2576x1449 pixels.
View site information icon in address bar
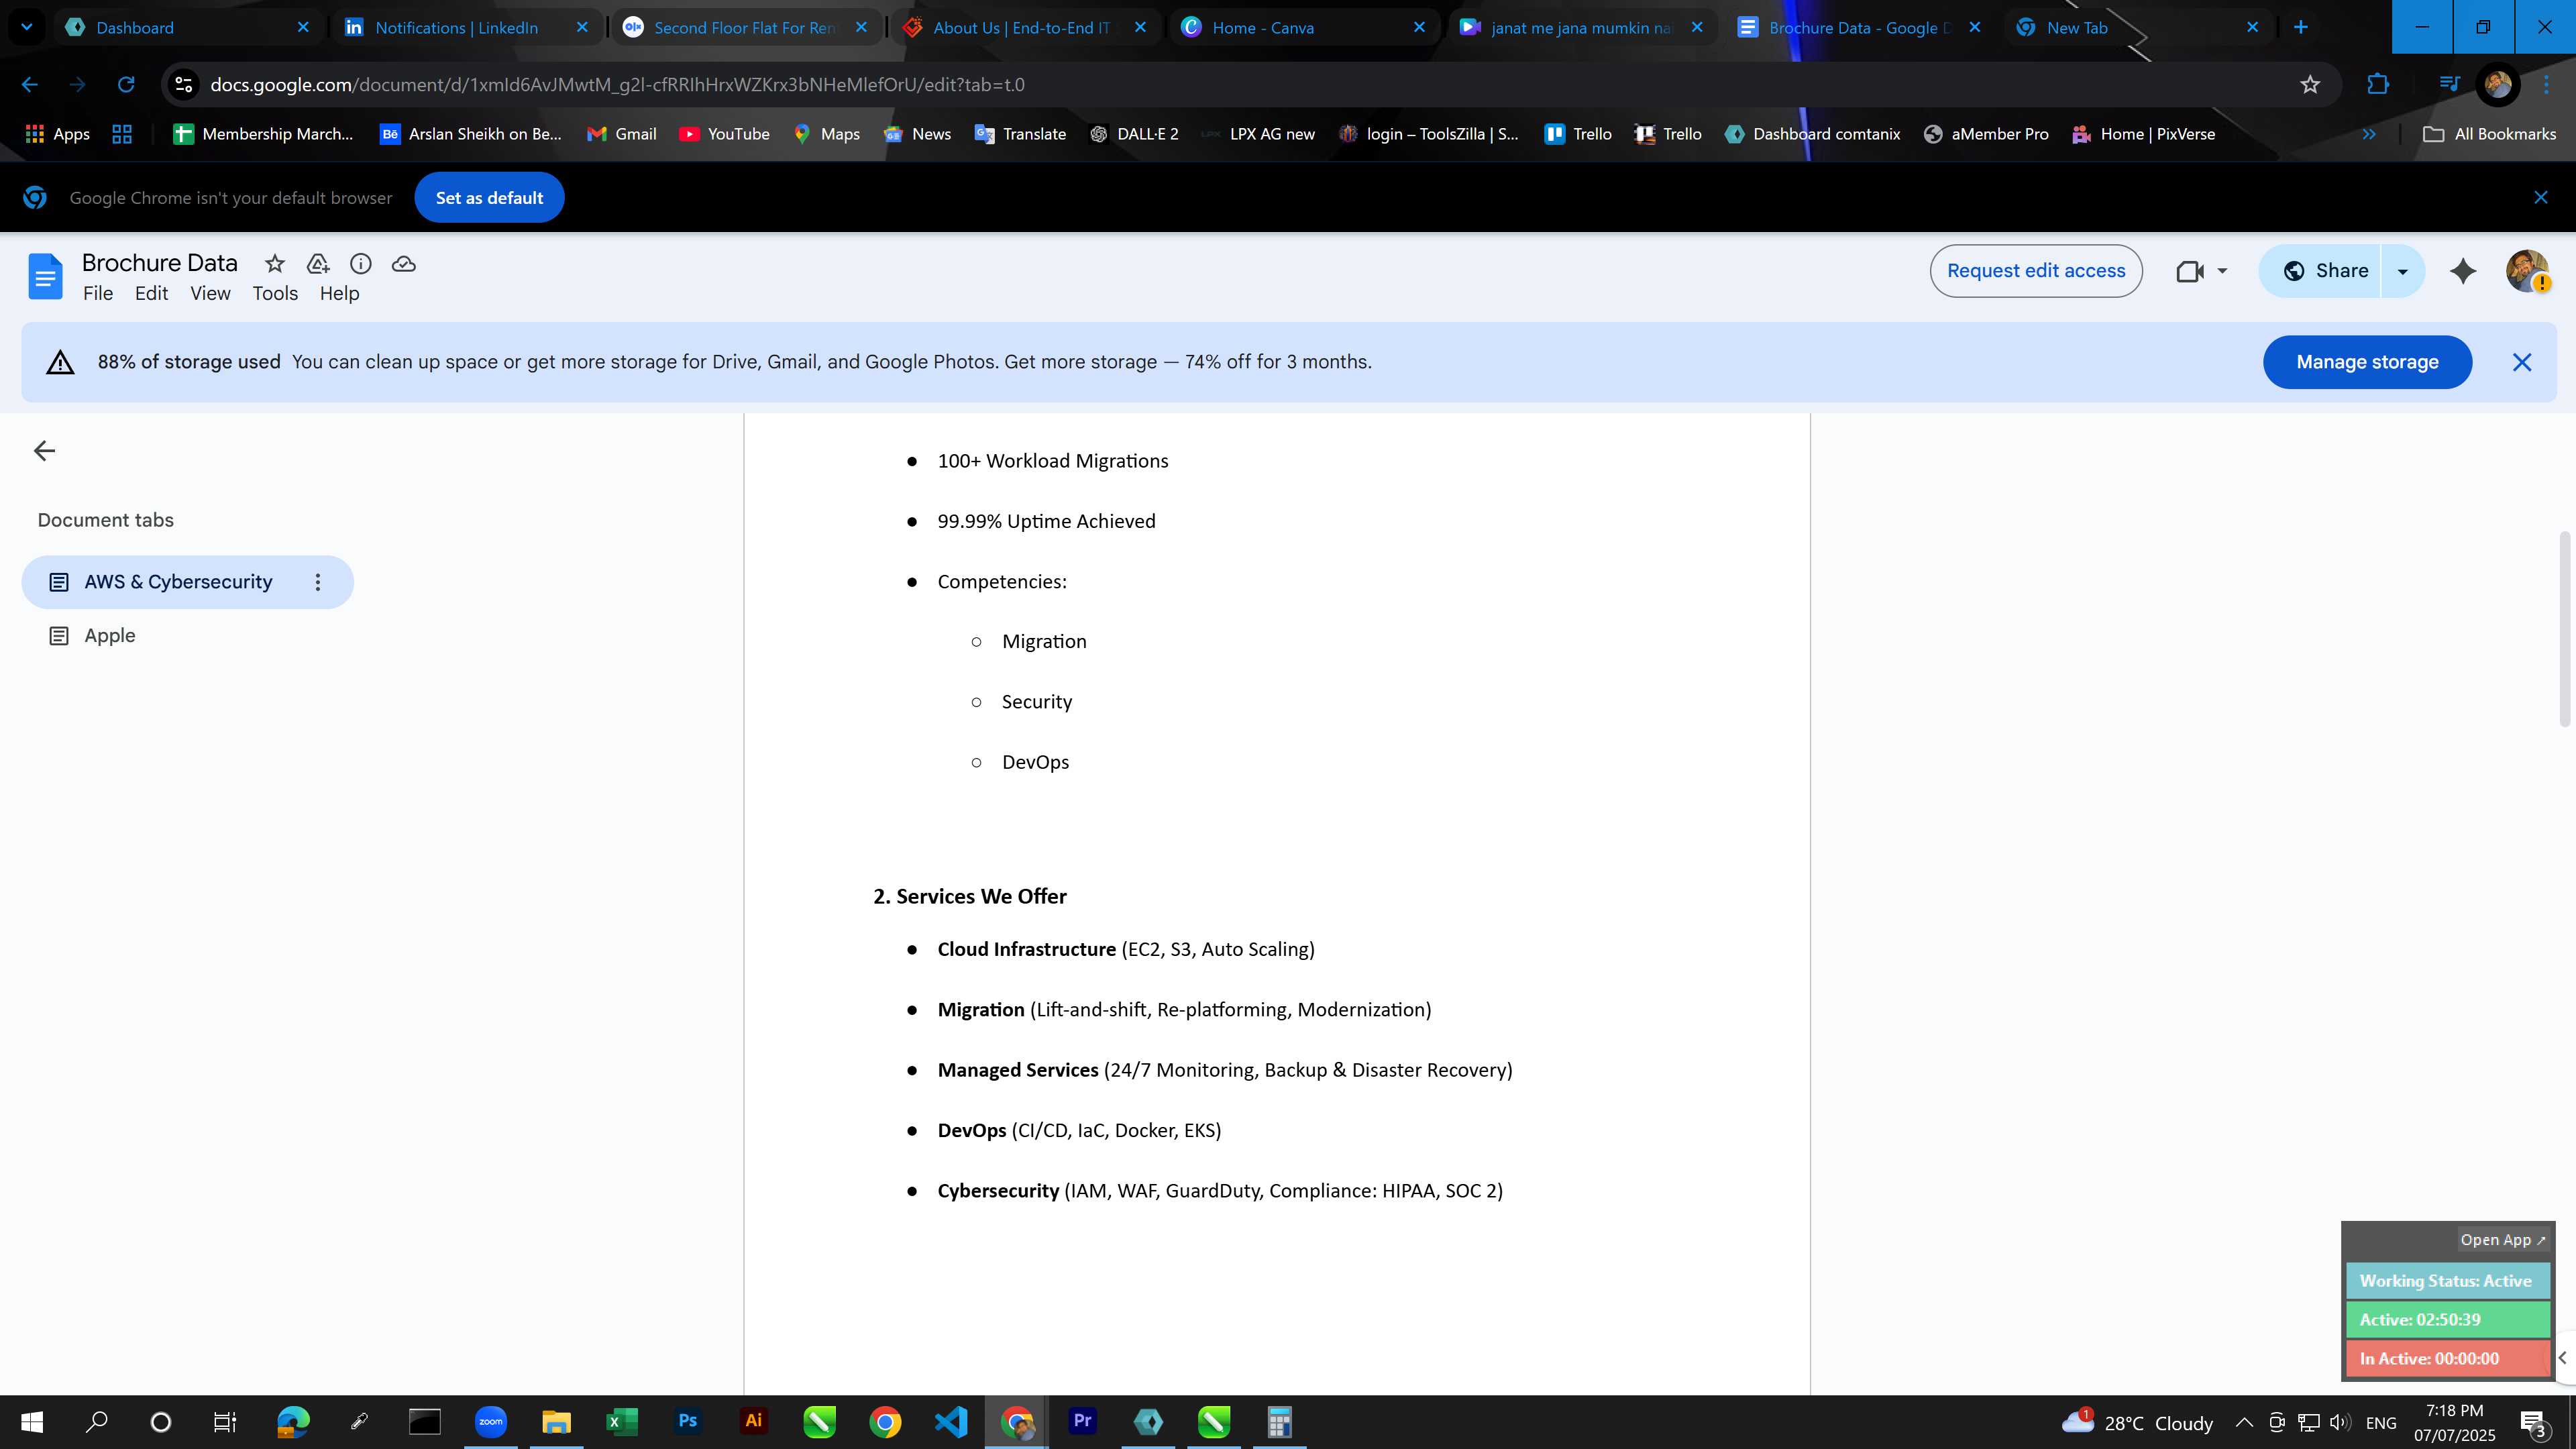(x=183, y=85)
